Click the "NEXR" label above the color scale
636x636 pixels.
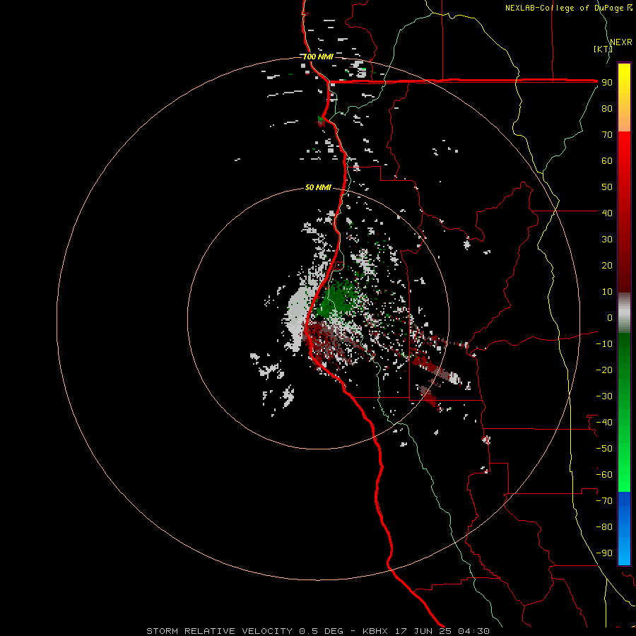click(x=620, y=42)
